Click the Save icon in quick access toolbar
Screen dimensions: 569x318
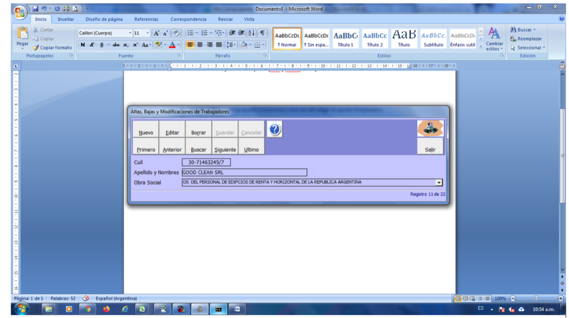(36, 9)
